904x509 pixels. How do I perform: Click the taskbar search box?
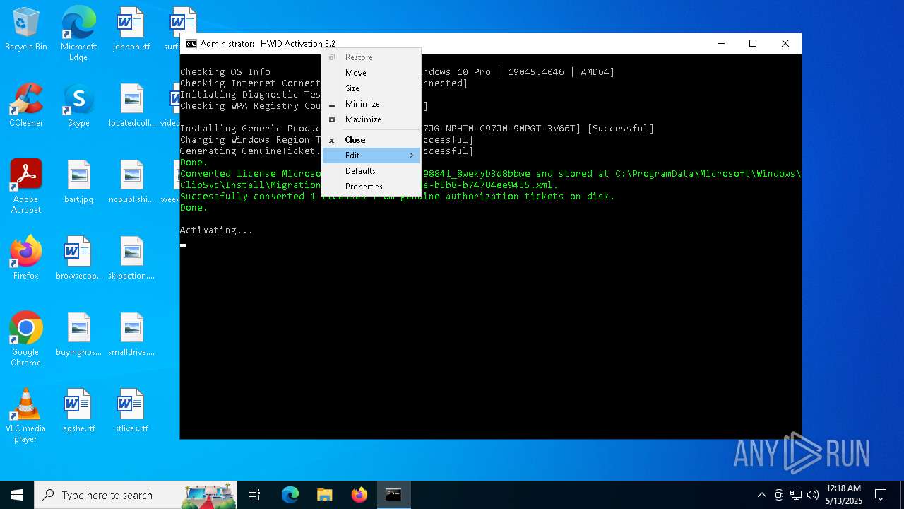coord(136,495)
